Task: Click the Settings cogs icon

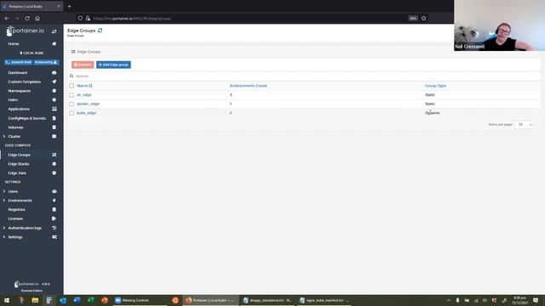Action: point(54,237)
